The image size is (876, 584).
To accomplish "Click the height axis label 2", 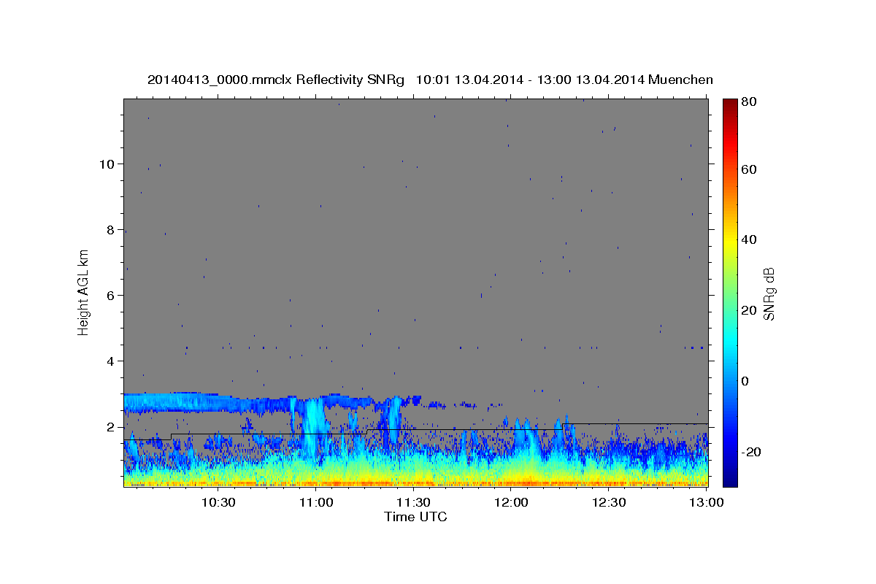I will pyautogui.click(x=111, y=426).
